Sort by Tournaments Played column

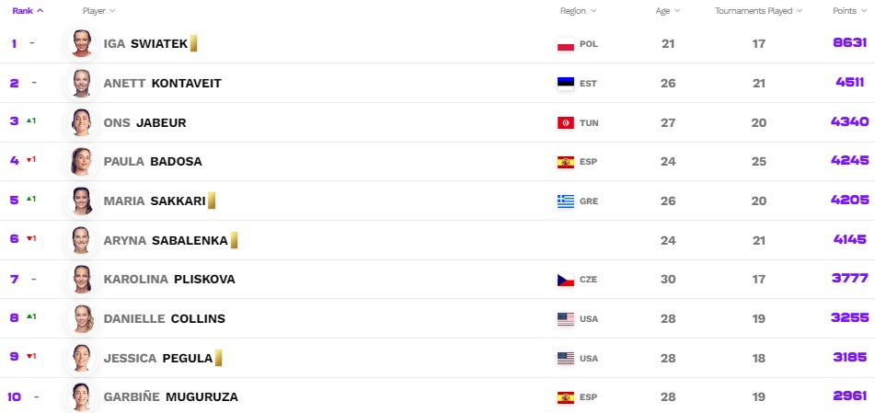[759, 11]
